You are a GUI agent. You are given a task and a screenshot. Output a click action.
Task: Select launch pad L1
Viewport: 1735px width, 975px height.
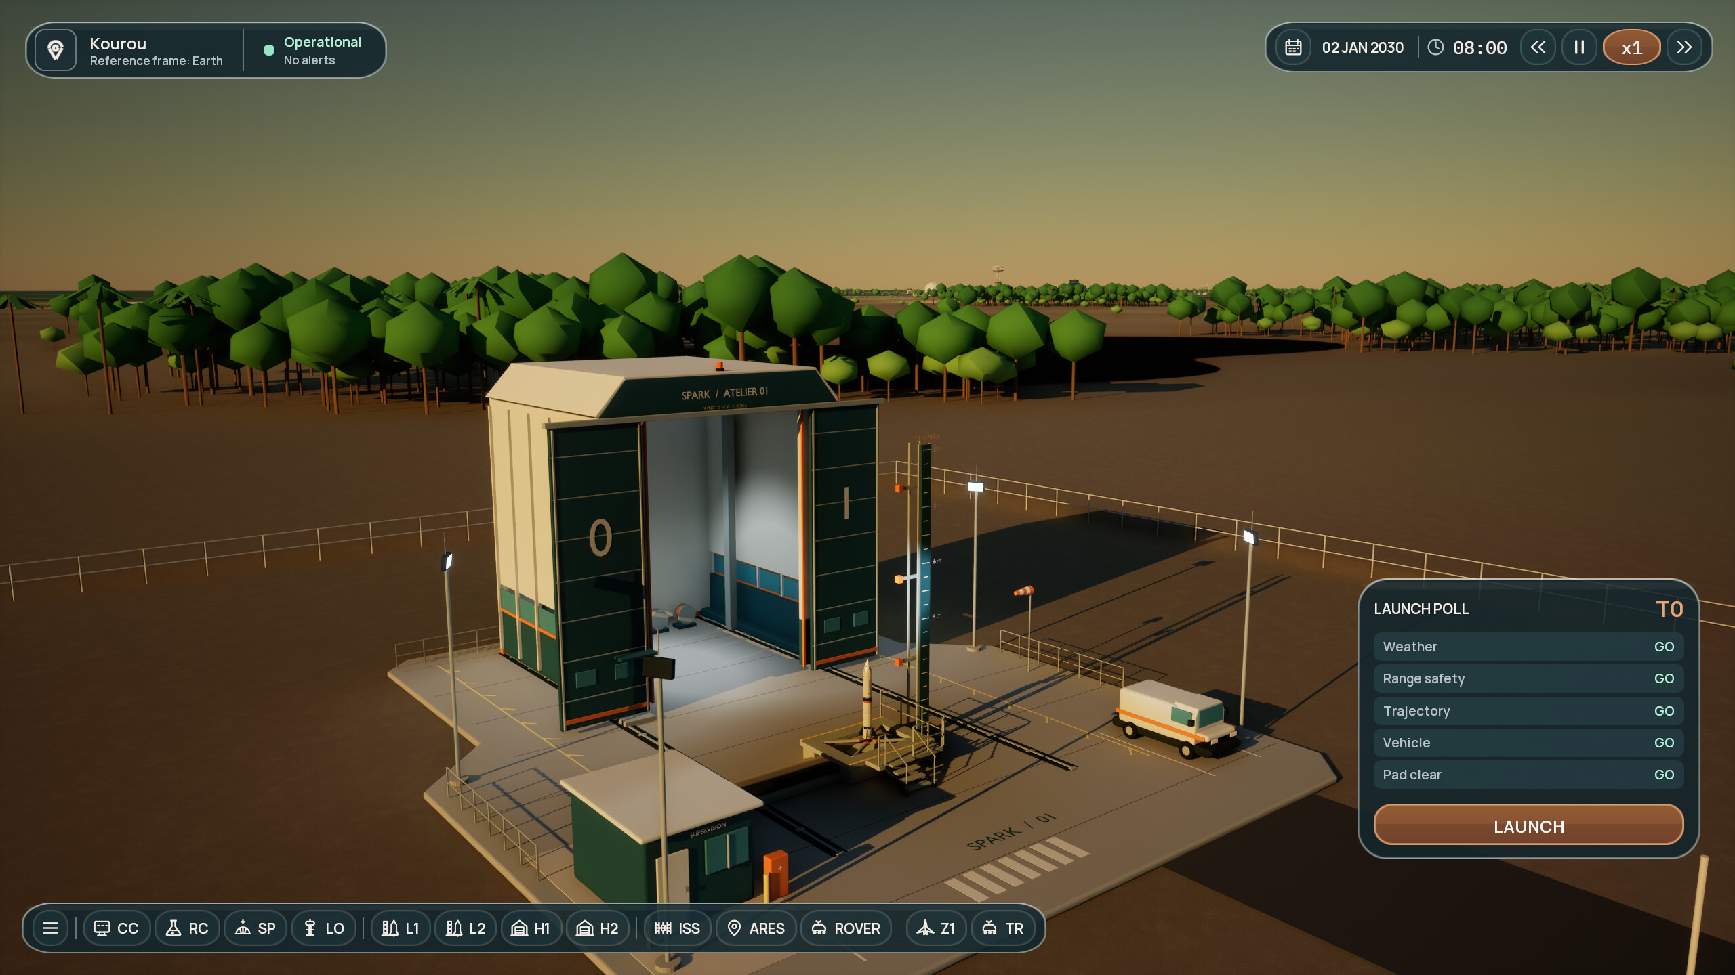(401, 928)
